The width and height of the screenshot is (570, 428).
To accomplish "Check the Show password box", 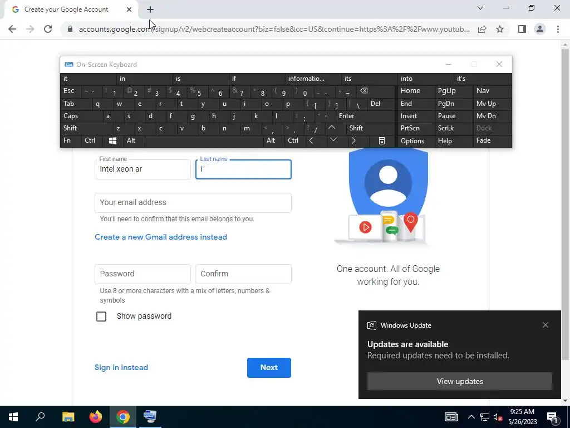I will coord(101,317).
